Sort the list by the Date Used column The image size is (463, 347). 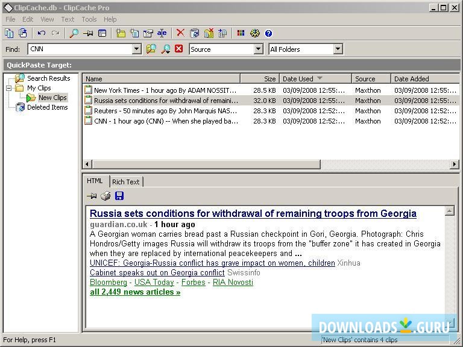[x=298, y=79]
